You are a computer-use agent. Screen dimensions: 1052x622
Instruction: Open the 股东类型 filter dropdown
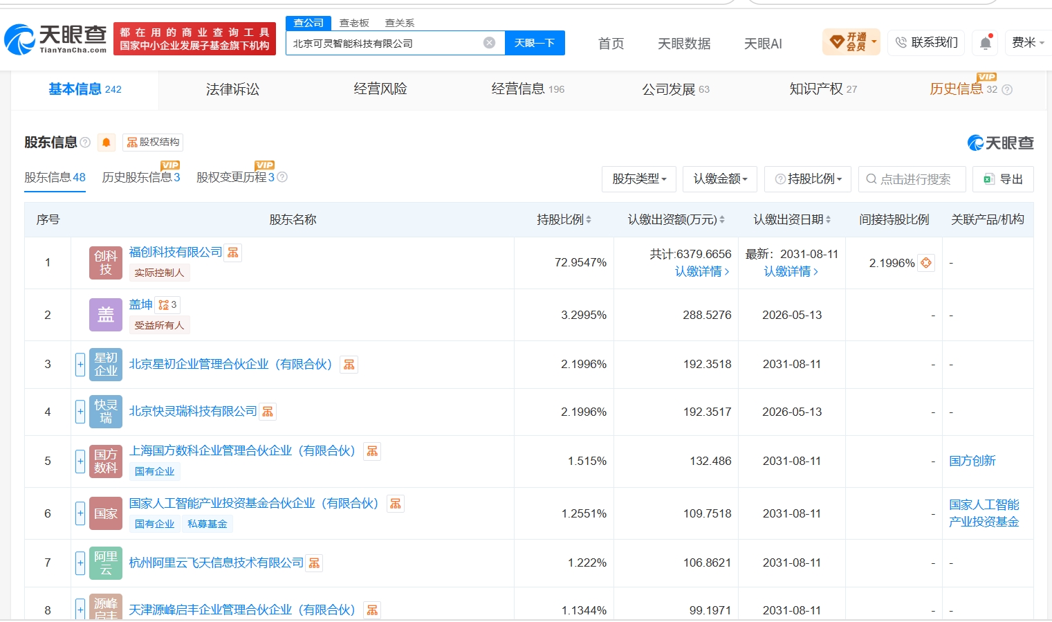pos(639,179)
